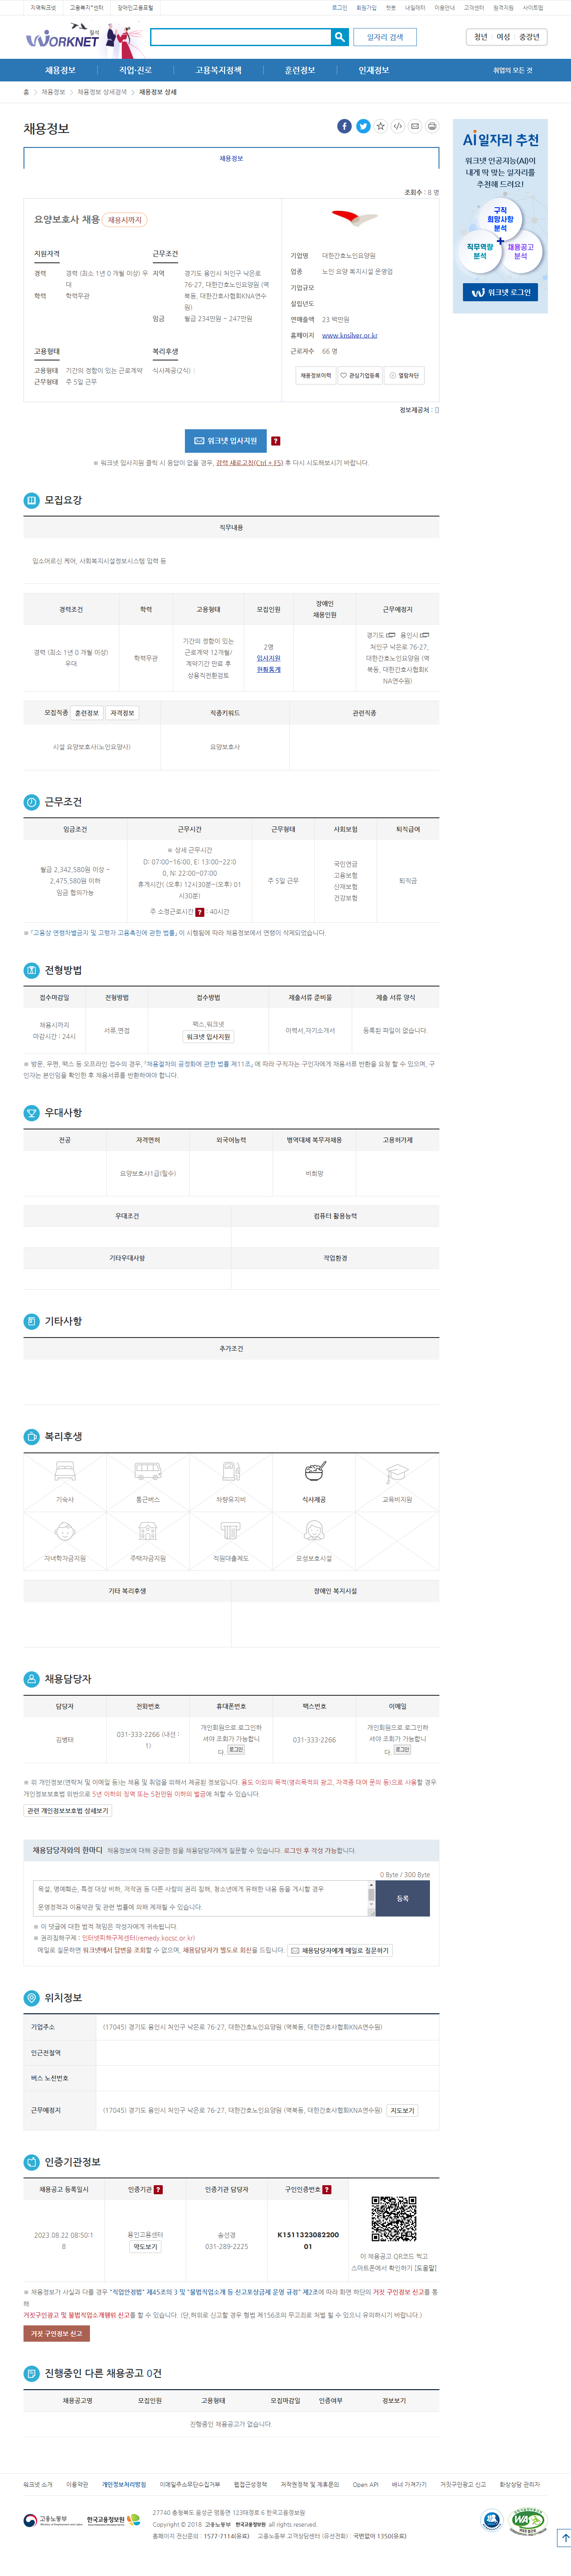Click the 회원가입 link in top bar
Image resolution: width=571 pixels, height=2576 pixels.
point(367,8)
